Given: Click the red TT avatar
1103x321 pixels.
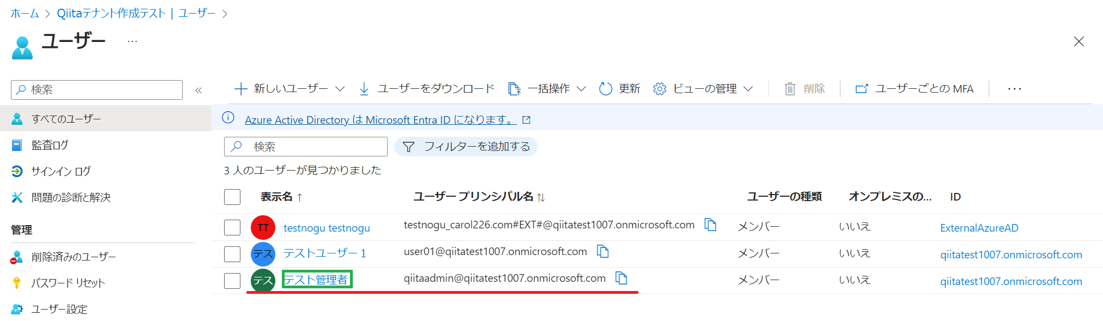Looking at the screenshot, I should point(263,227).
